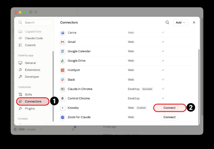Select Connectors in the sidebar
This screenshot has height=149, width=214.
[33, 101]
